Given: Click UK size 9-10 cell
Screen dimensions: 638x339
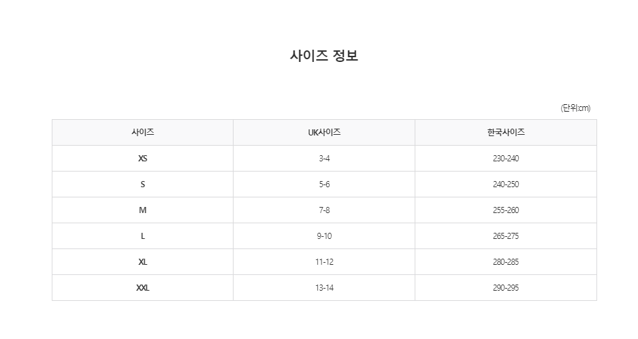Looking at the screenshot, I should 324,236.
